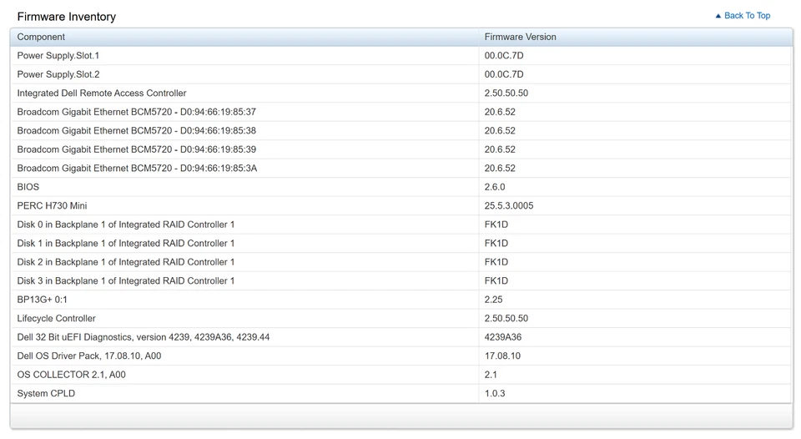Click OS Collector version 2.1

[x=491, y=375]
